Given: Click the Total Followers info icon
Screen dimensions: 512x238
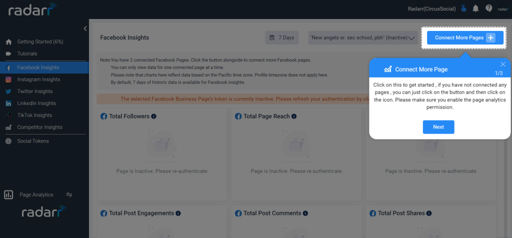Looking at the screenshot, I should 154,116.
